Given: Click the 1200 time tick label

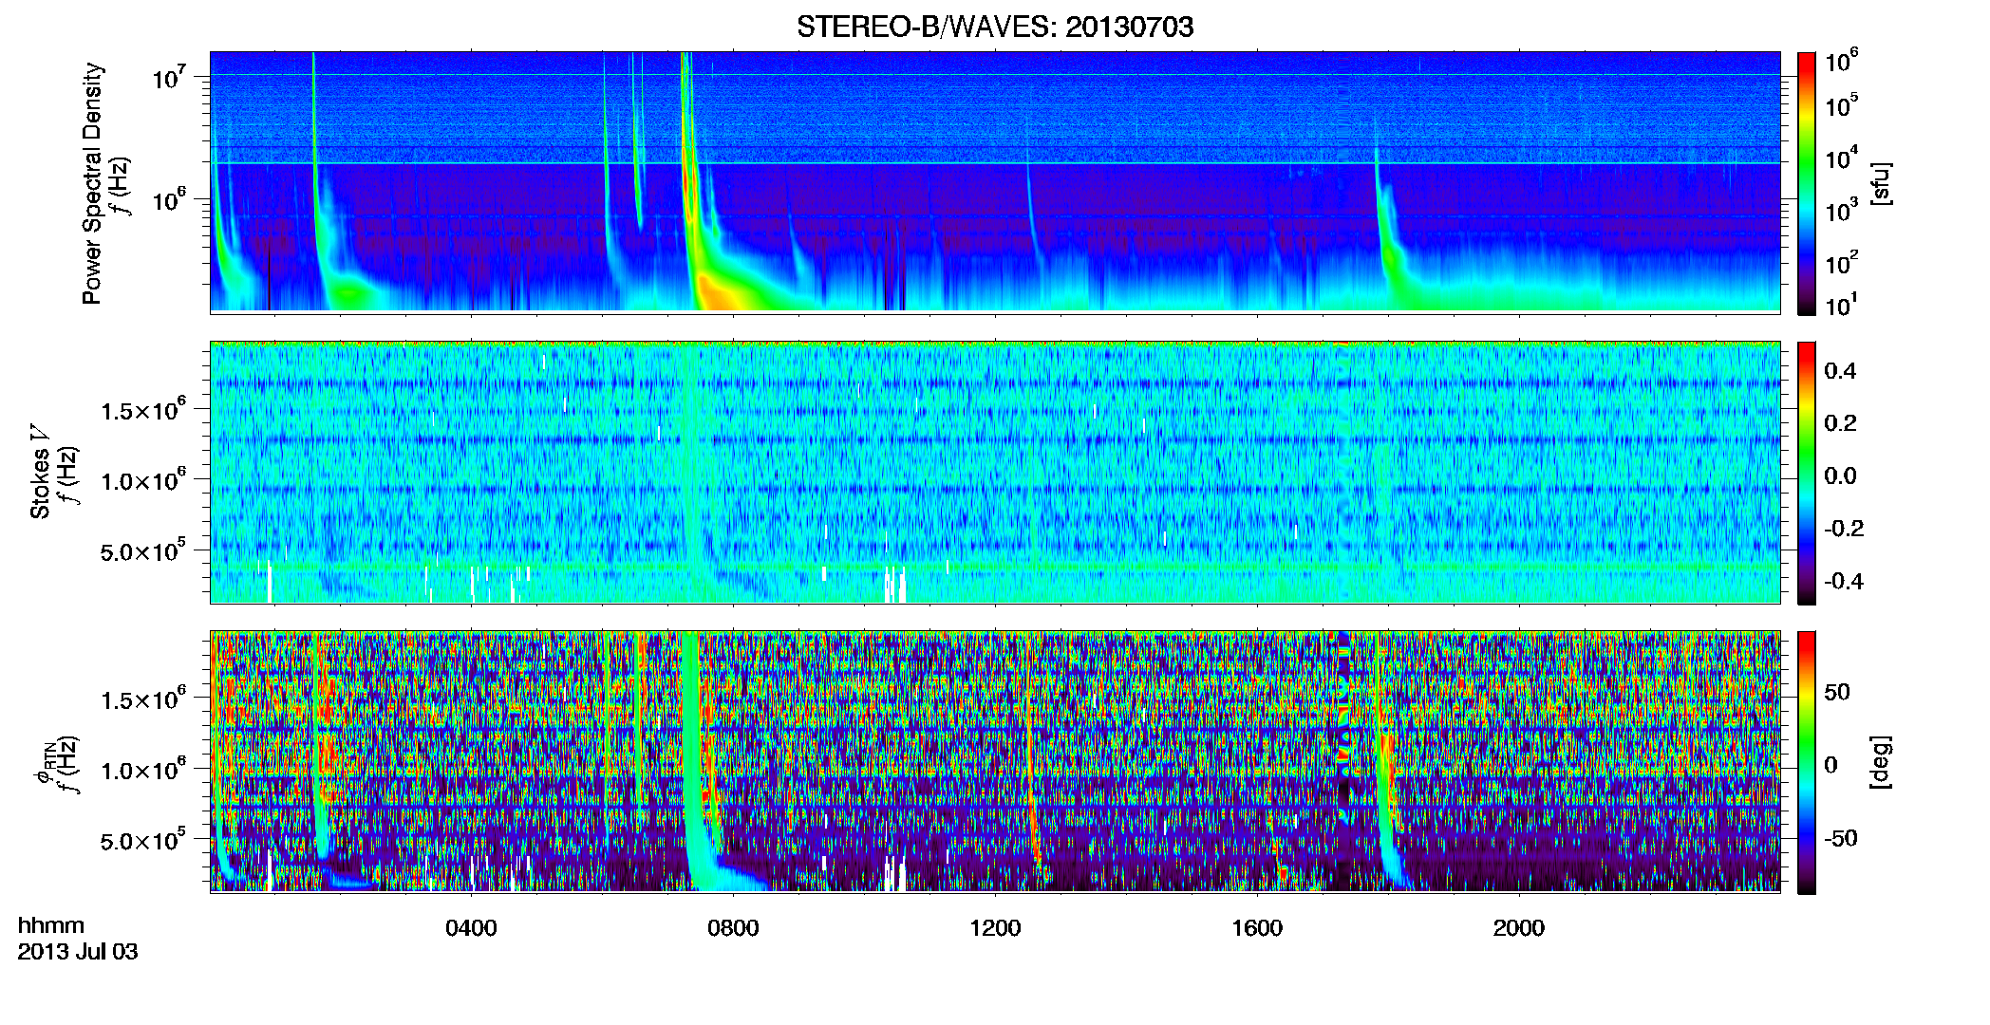Looking at the screenshot, I should pos(995,928).
